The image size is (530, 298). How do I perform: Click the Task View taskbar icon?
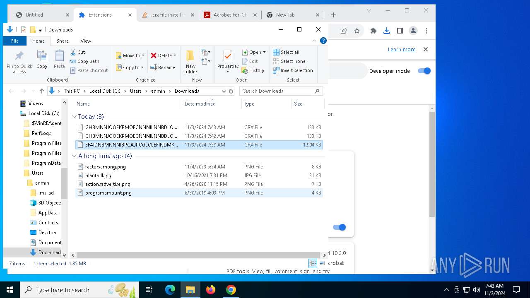pos(149,290)
